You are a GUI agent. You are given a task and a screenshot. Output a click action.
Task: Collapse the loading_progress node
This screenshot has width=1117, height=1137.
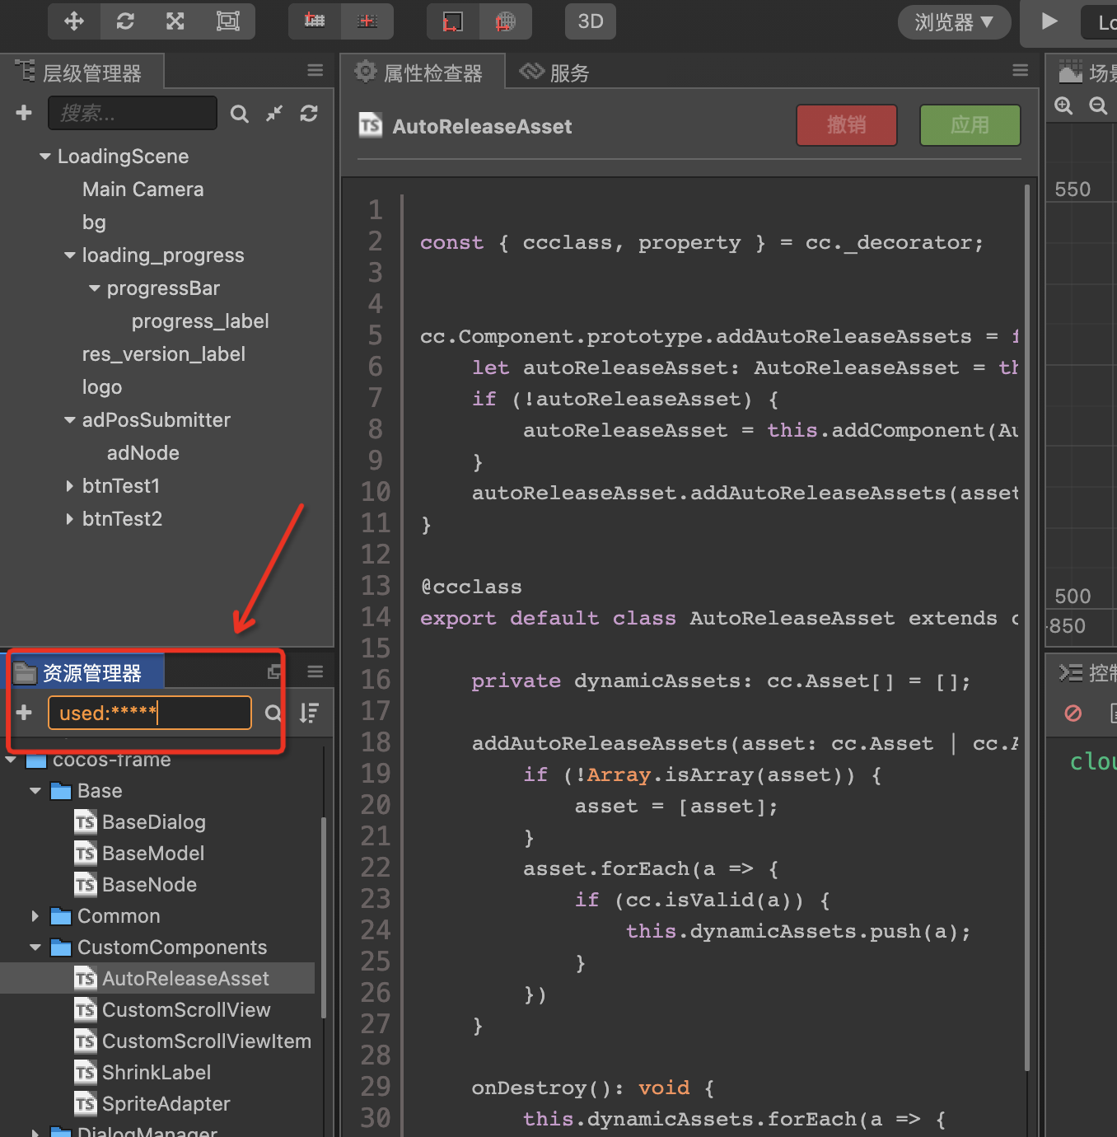click(70, 255)
